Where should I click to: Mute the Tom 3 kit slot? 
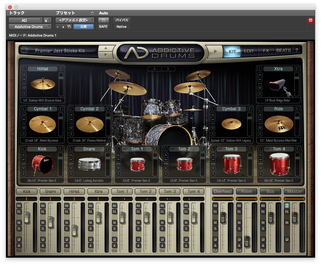click(x=213, y=168)
